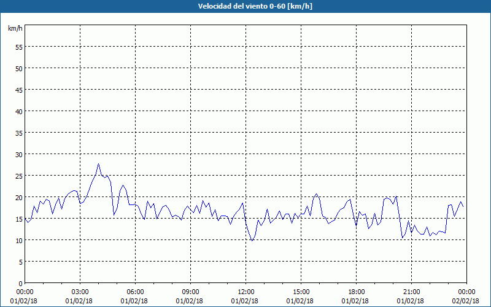Click the 'km/h' unit label on the y-axis
Viewport: 491px width, 307px height.
point(15,28)
